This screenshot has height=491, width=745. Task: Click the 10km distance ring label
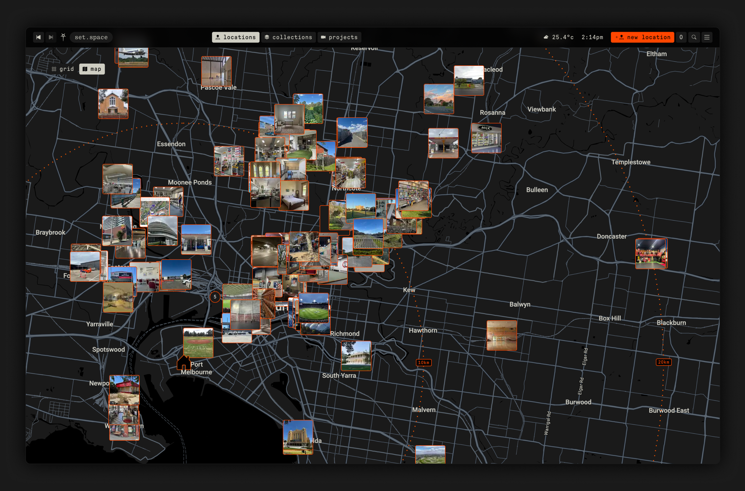pyautogui.click(x=424, y=363)
